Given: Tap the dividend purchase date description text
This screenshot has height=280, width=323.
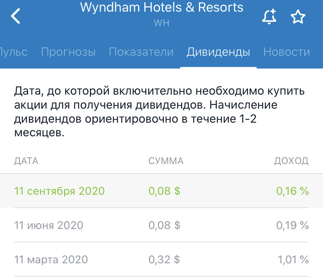Looking at the screenshot, I should click(x=159, y=112).
